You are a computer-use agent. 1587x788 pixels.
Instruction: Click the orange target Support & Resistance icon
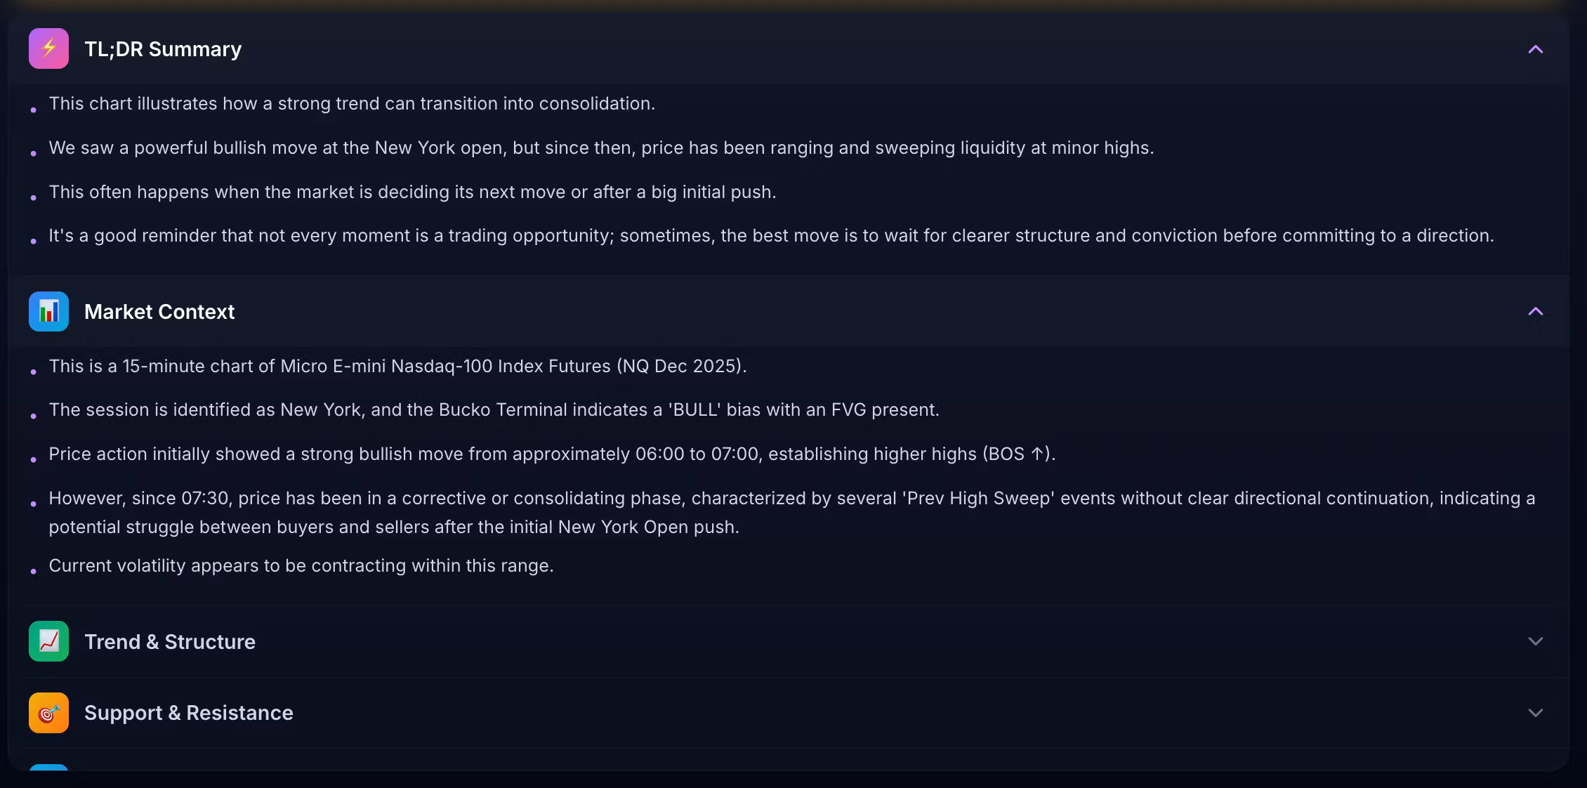[48, 713]
